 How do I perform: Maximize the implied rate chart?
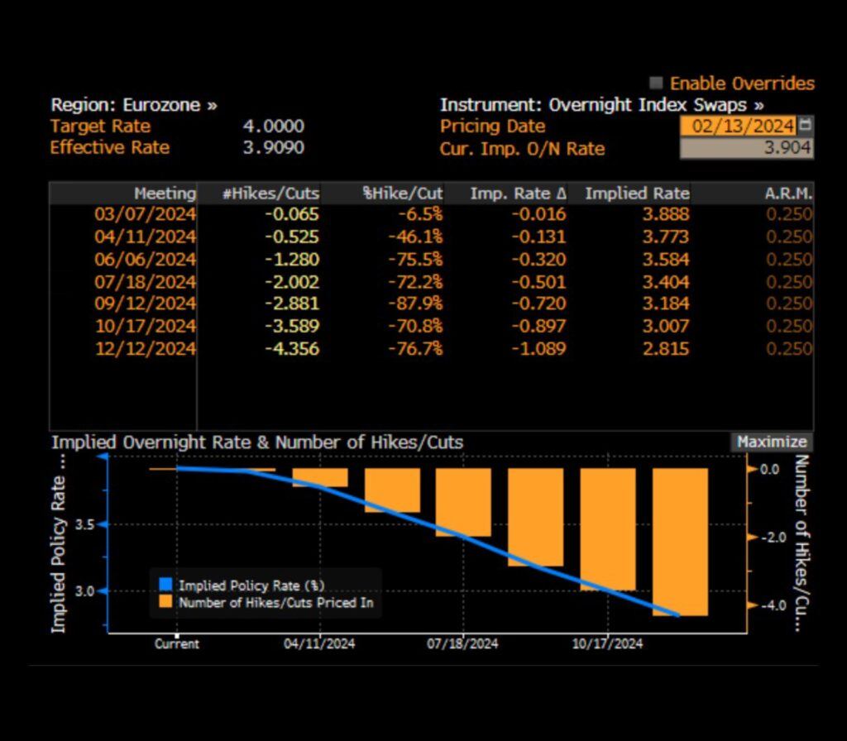coord(771,442)
